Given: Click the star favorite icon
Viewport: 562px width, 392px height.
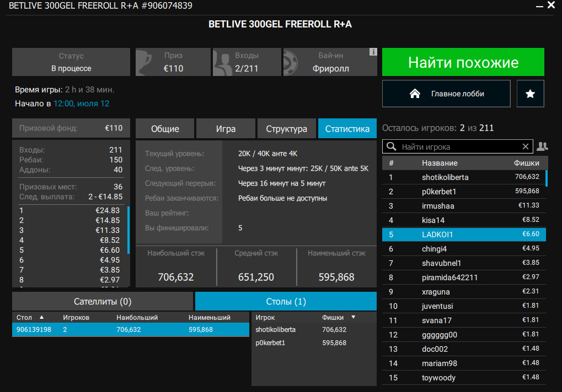Looking at the screenshot, I should tap(530, 94).
